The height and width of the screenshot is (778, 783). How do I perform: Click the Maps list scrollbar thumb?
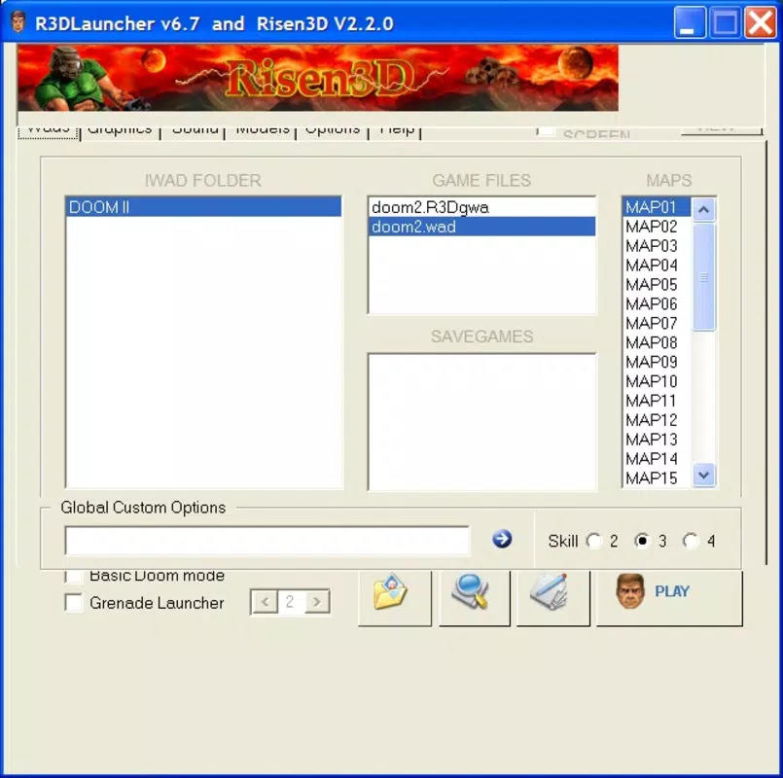[704, 277]
